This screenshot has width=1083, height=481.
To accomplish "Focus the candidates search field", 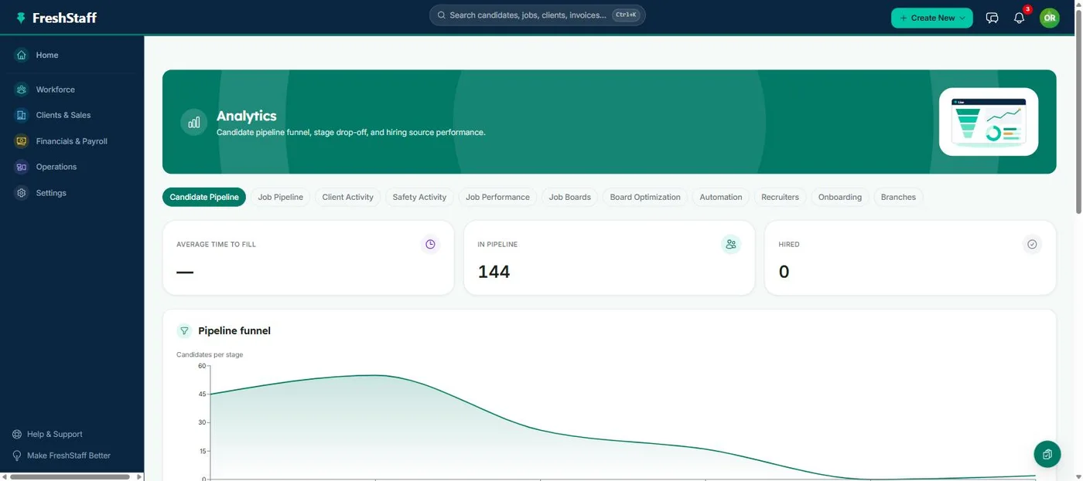I will point(537,15).
